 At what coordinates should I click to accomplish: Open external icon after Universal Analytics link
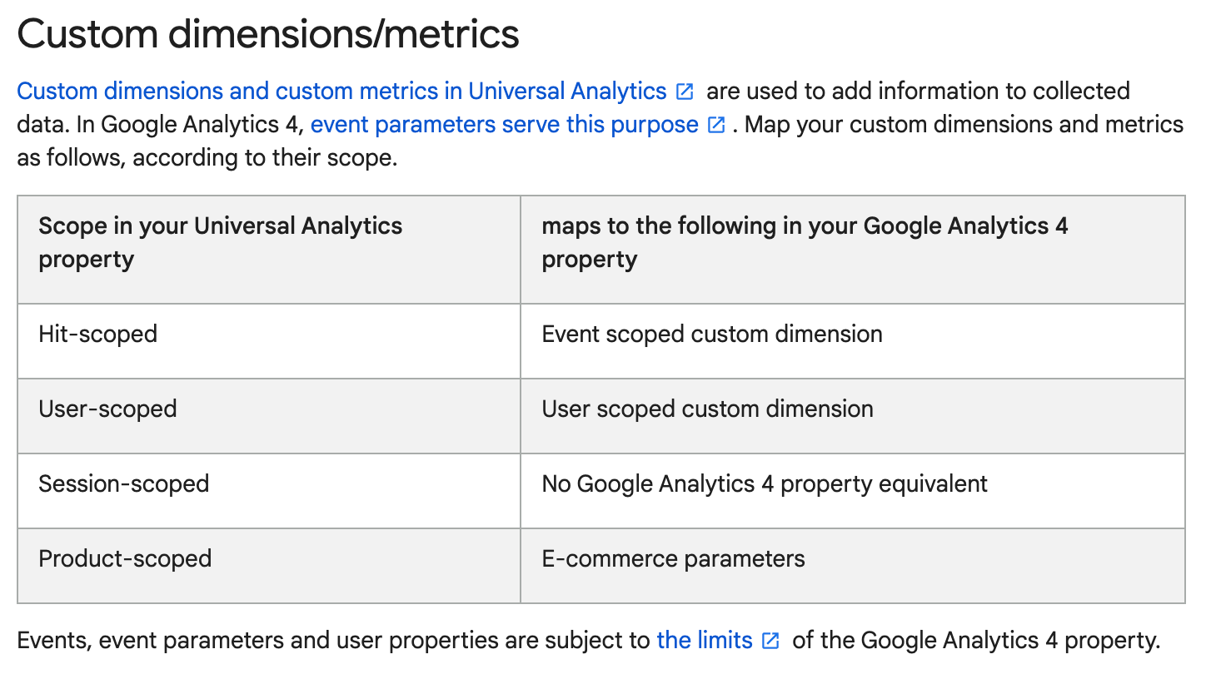pyautogui.click(x=685, y=92)
